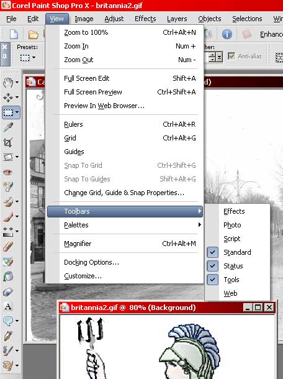
Task: Click the blue info icon
Action: (x=227, y=34)
